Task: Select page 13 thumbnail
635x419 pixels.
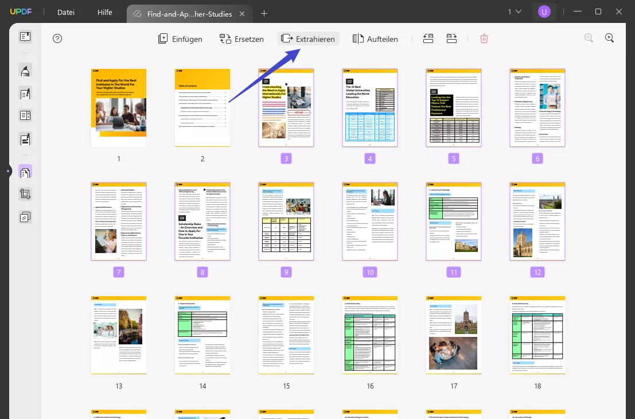Action: point(119,335)
